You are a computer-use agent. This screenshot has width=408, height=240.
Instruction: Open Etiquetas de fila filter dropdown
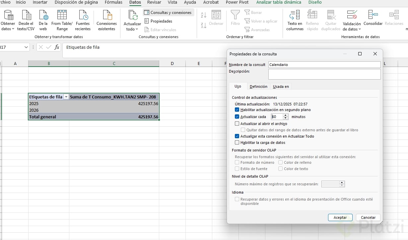click(x=66, y=97)
